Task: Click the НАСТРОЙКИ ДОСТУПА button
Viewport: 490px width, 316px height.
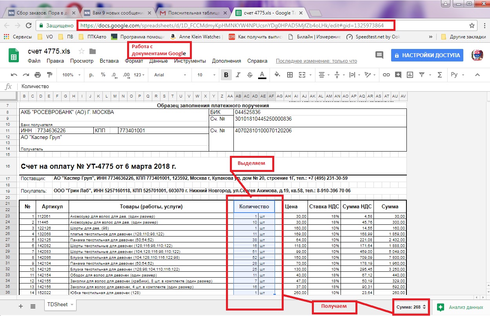Action: pos(427,55)
